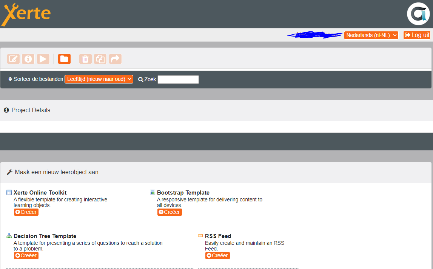Preview project with the play icon
This screenshot has height=269, width=433.
pos(43,59)
